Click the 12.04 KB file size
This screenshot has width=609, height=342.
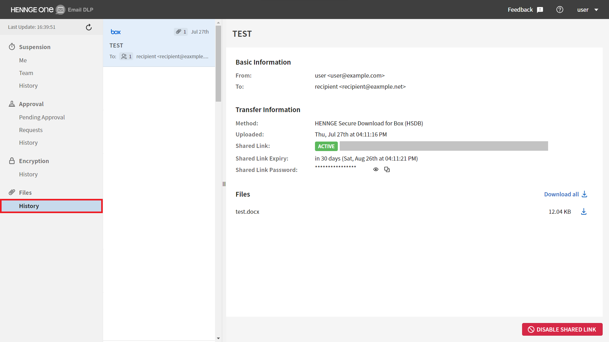(x=560, y=212)
